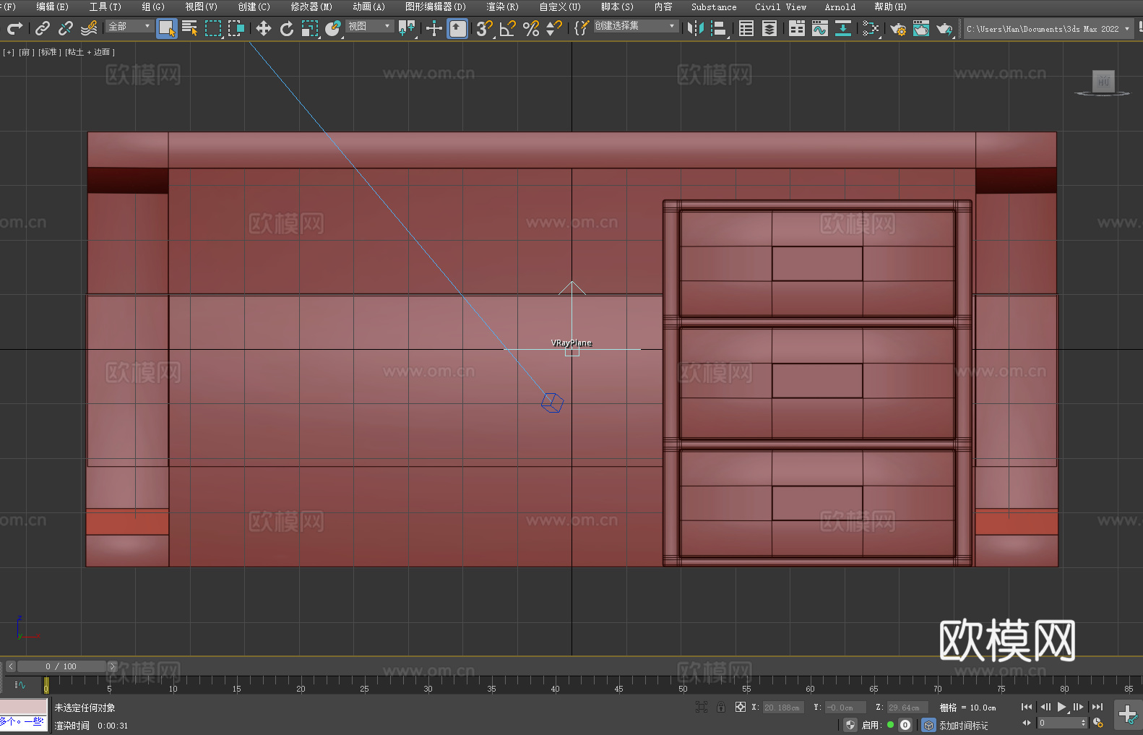Click the Select and Manipulate icon
Viewport: 1143px width, 735px height.
(434, 28)
